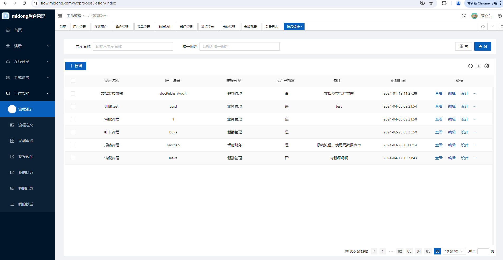Click 设计 link for 请假流程 row

coord(465,158)
